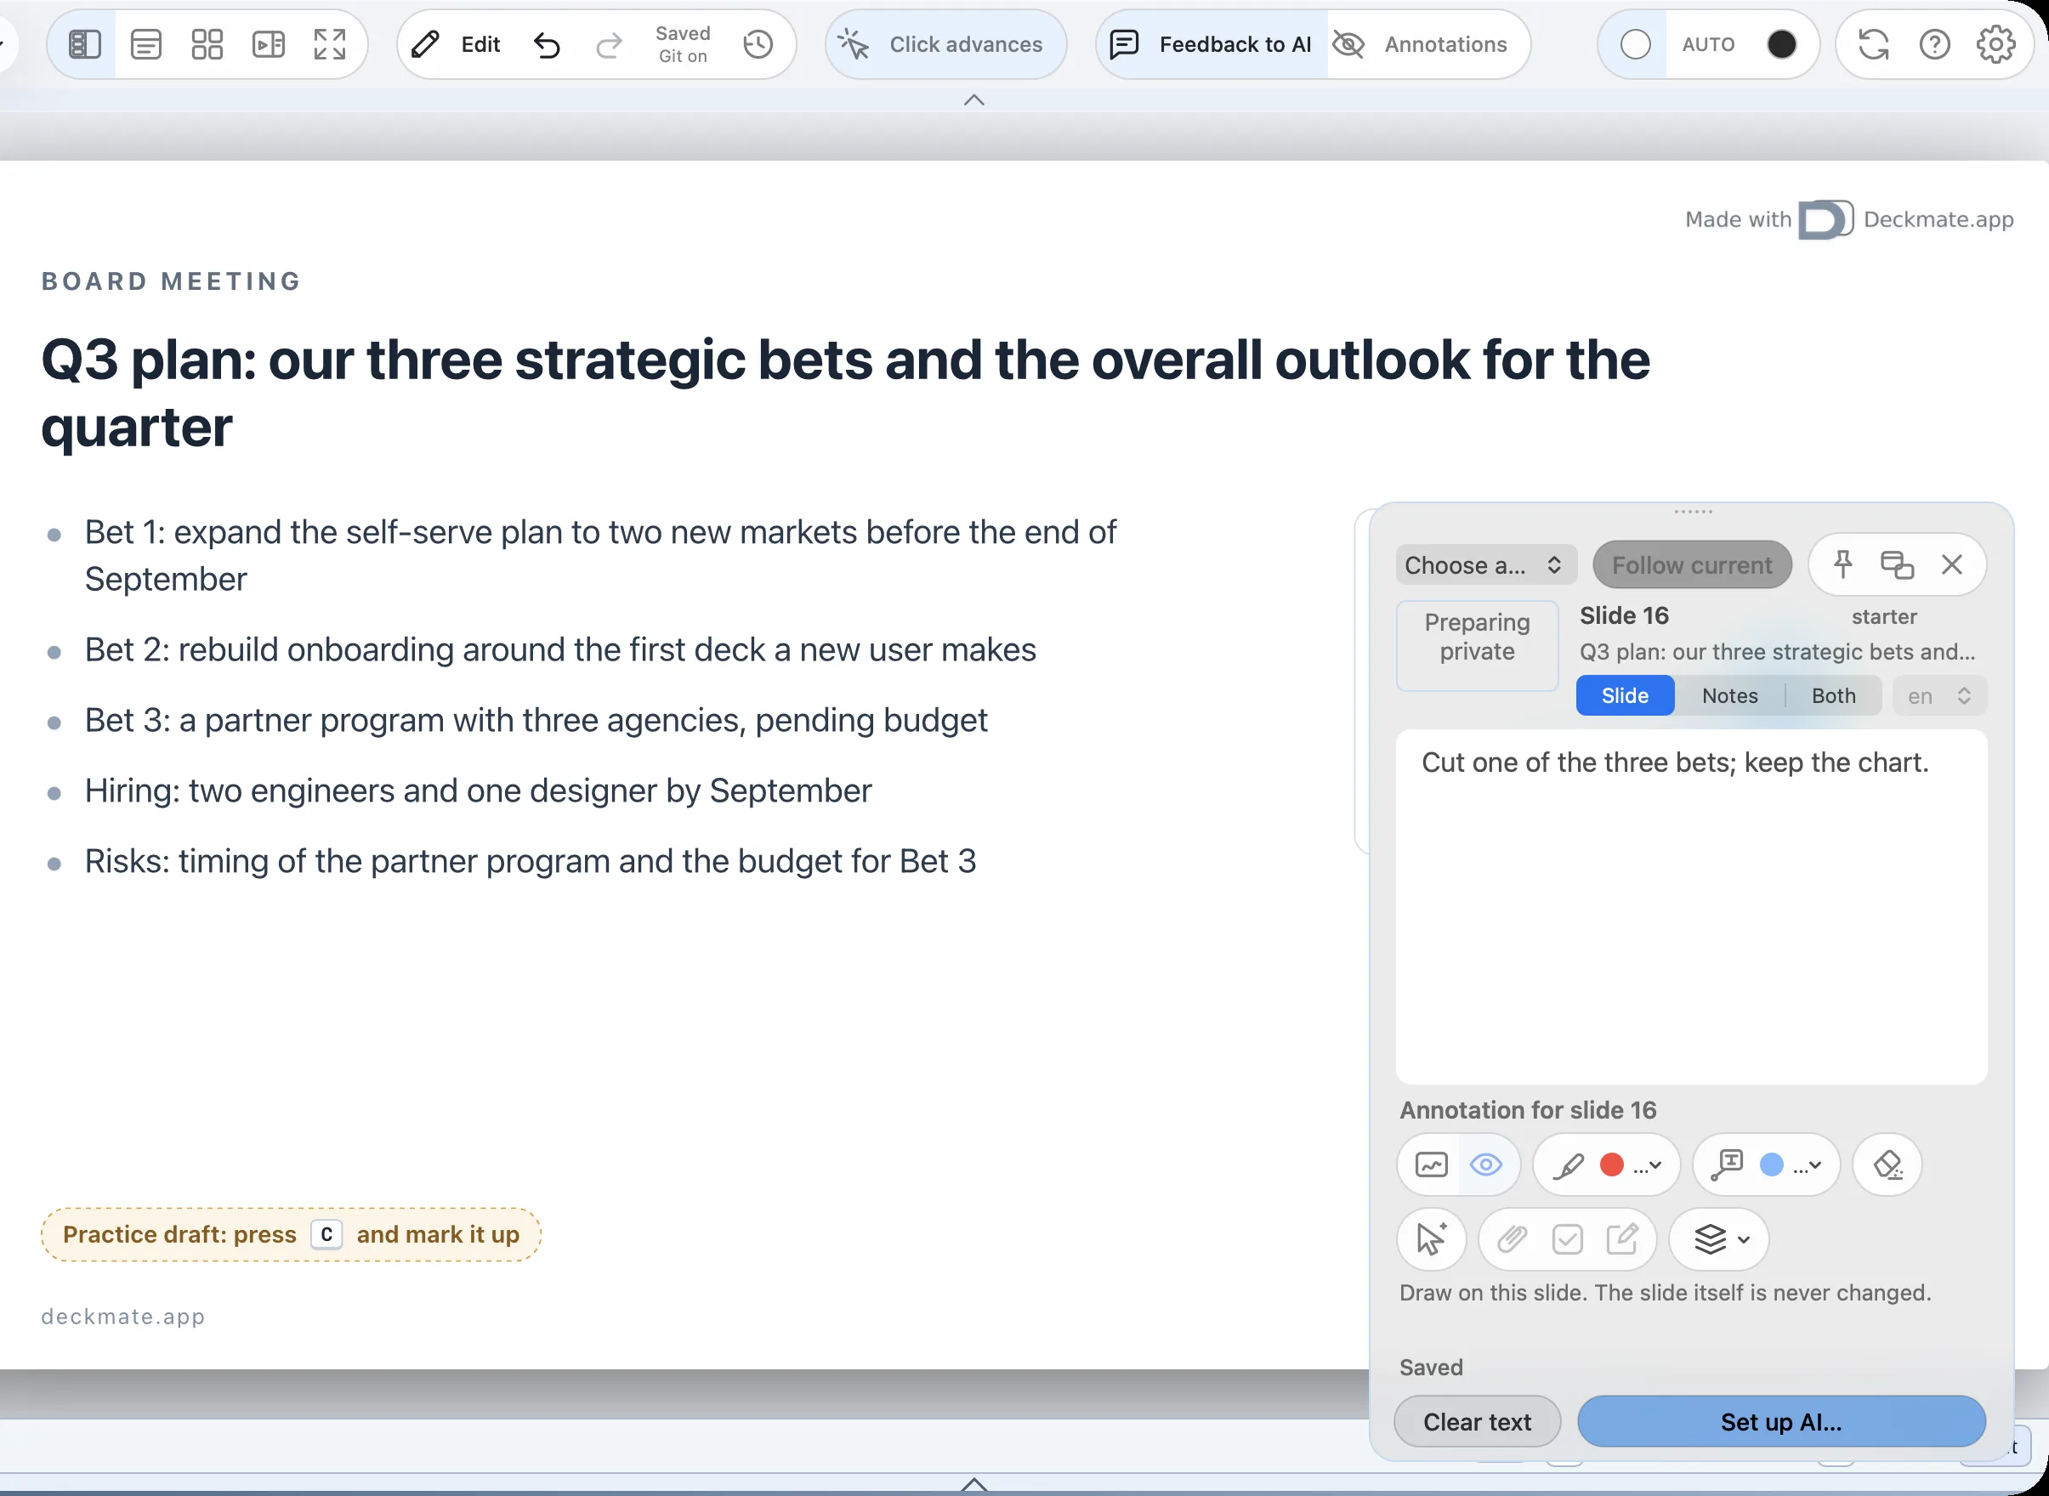2049x1496 pixels.
Task: Enter fullscreen with expand arrows icon
Action: click(330, 44)
